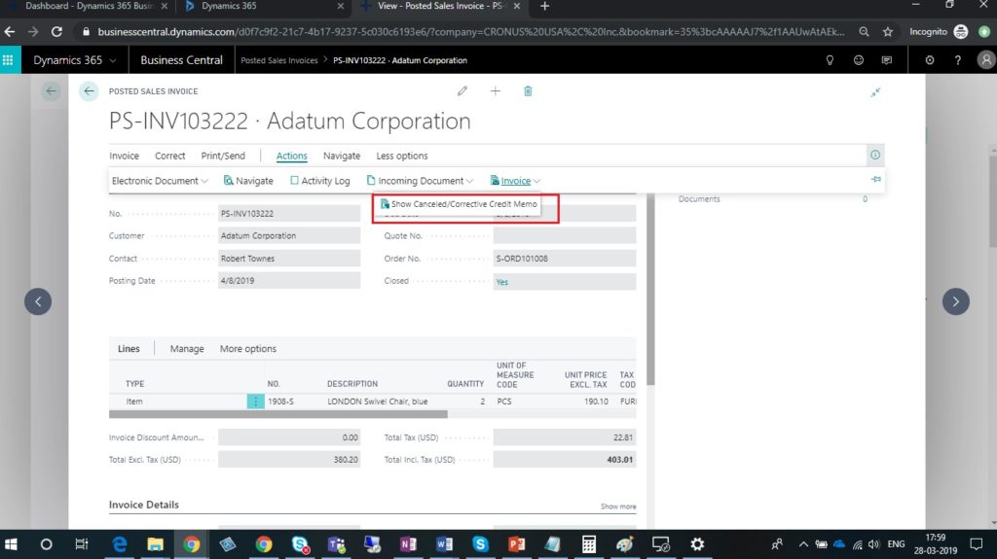Click the Posting Date field 4/8/2019
The image size is (997, 559).
coord(288,281)
